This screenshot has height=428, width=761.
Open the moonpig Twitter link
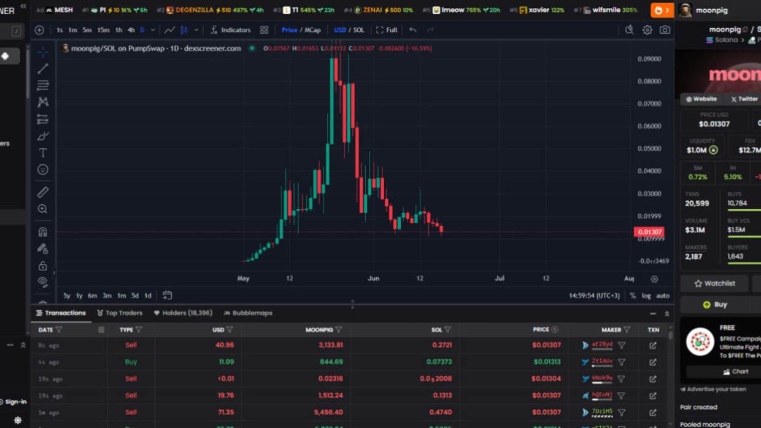coord(744,99)
